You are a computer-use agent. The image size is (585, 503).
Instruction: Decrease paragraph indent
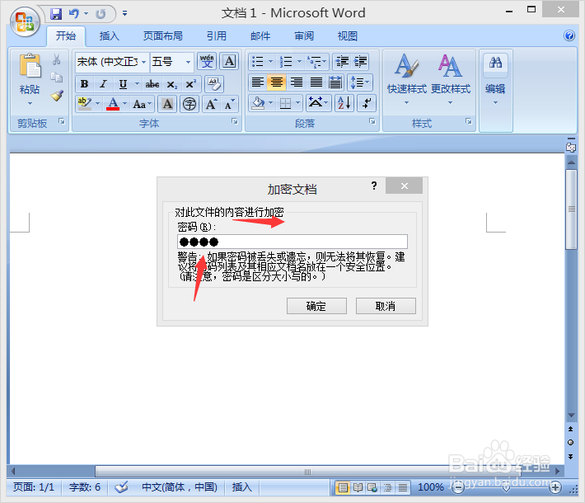(342, 61)
